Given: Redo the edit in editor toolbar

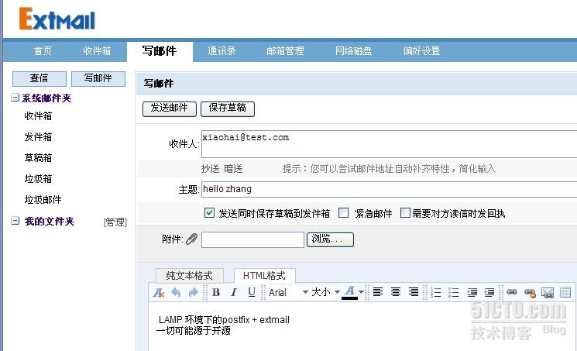Looking at the screenshot, I should tap(193, 293).
